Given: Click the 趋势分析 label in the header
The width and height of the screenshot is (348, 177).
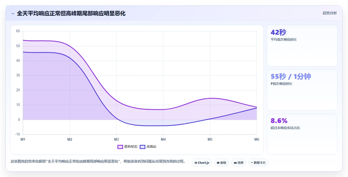Looking at the screenshot, I should tap(330, 13).
